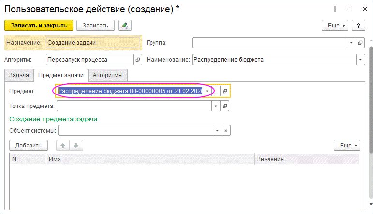Expand the Предмет dropdown arrow
This screenshot has width=373, height=214.
click(x=207, y=91)
